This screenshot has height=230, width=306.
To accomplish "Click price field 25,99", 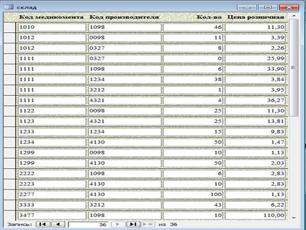I will pyautogui.click(x=255, y=59).
